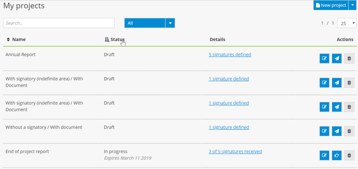This screenshot has height=169, width=358.
Task: Open the Annual Report project row
Action: [x=21, y=55]
